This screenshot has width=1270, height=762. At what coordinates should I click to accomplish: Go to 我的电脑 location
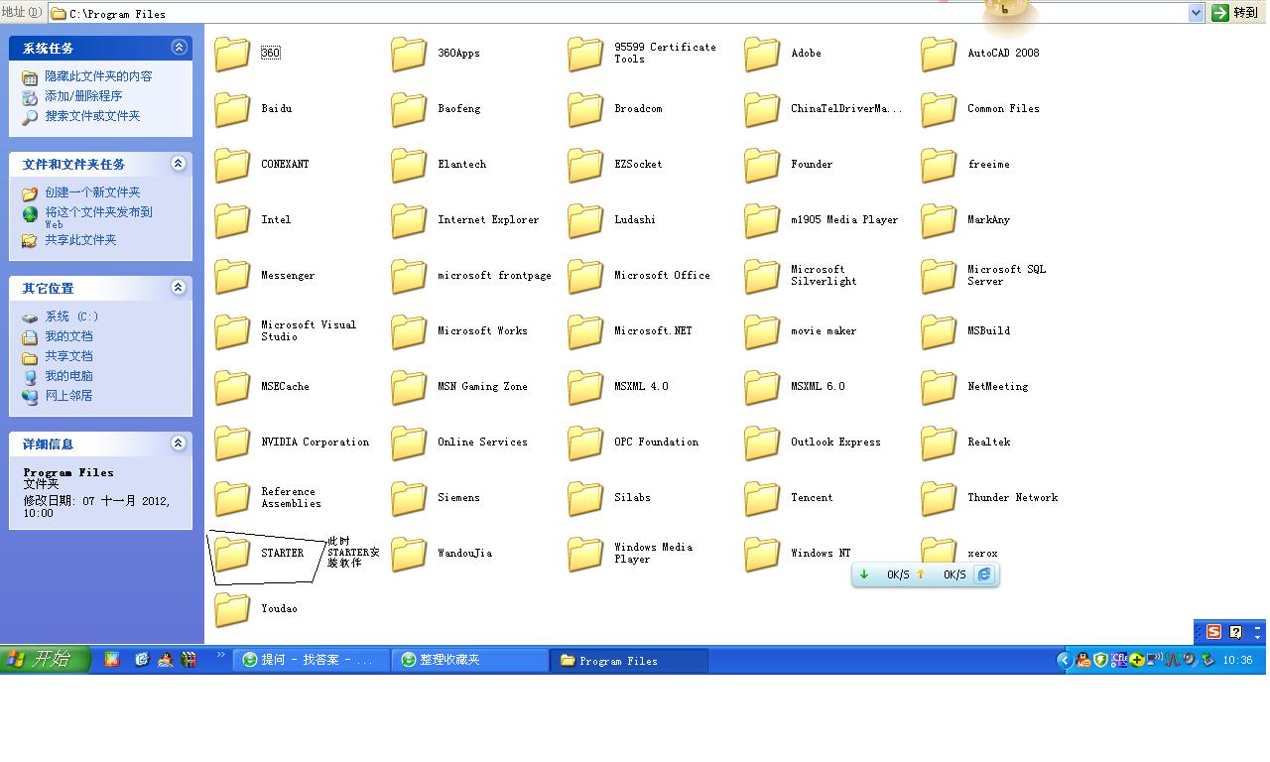[x=68, y=376]
